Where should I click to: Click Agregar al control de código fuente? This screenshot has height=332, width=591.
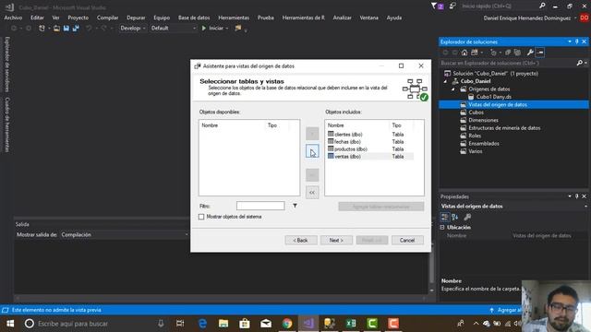click(505, 310)
